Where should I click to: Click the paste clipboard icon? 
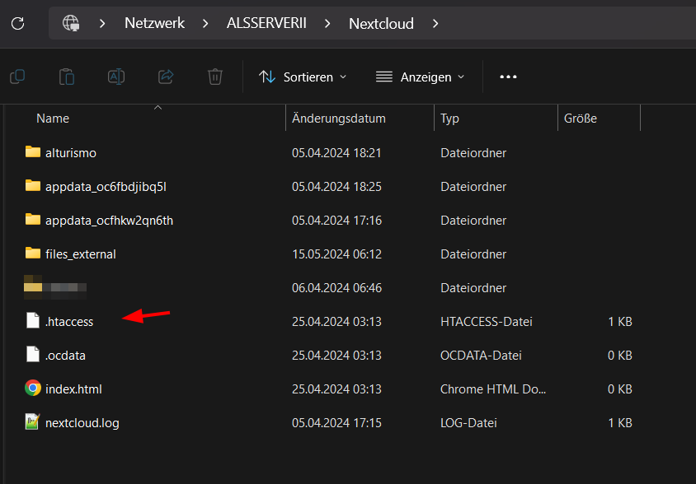point(67,77)
